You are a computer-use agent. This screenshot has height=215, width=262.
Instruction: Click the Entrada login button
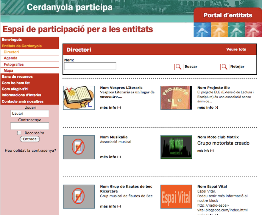click(x=30, y=139)
